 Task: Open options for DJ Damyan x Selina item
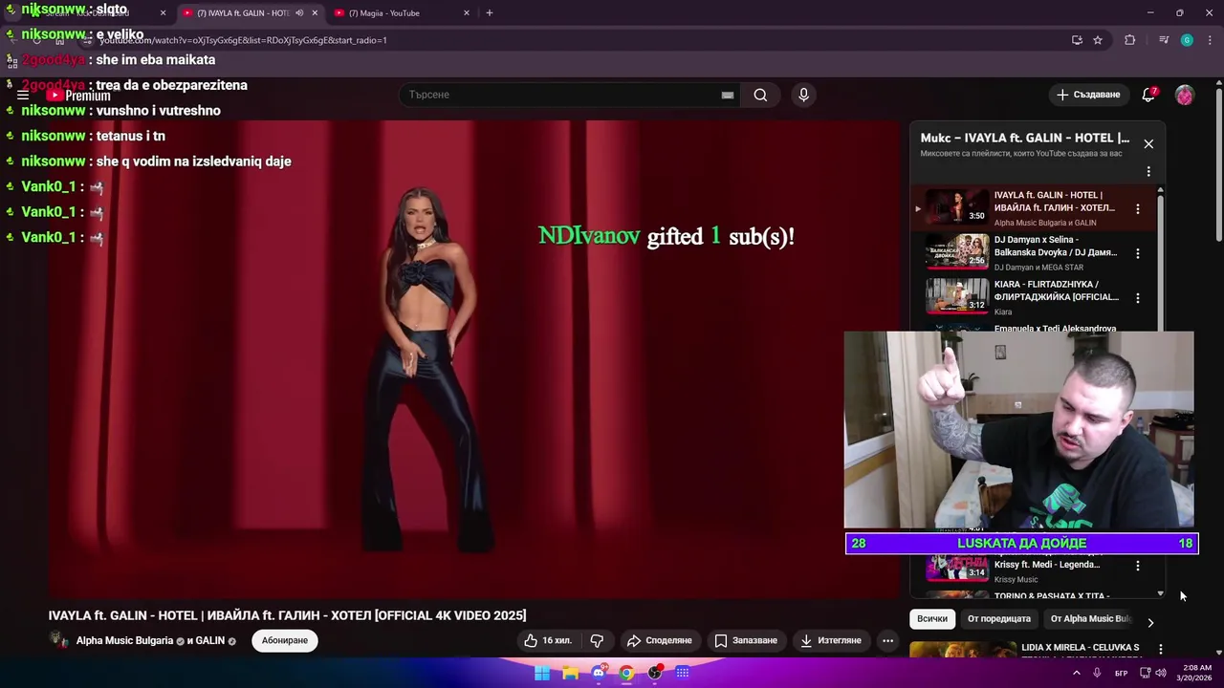coord(1138,253)
